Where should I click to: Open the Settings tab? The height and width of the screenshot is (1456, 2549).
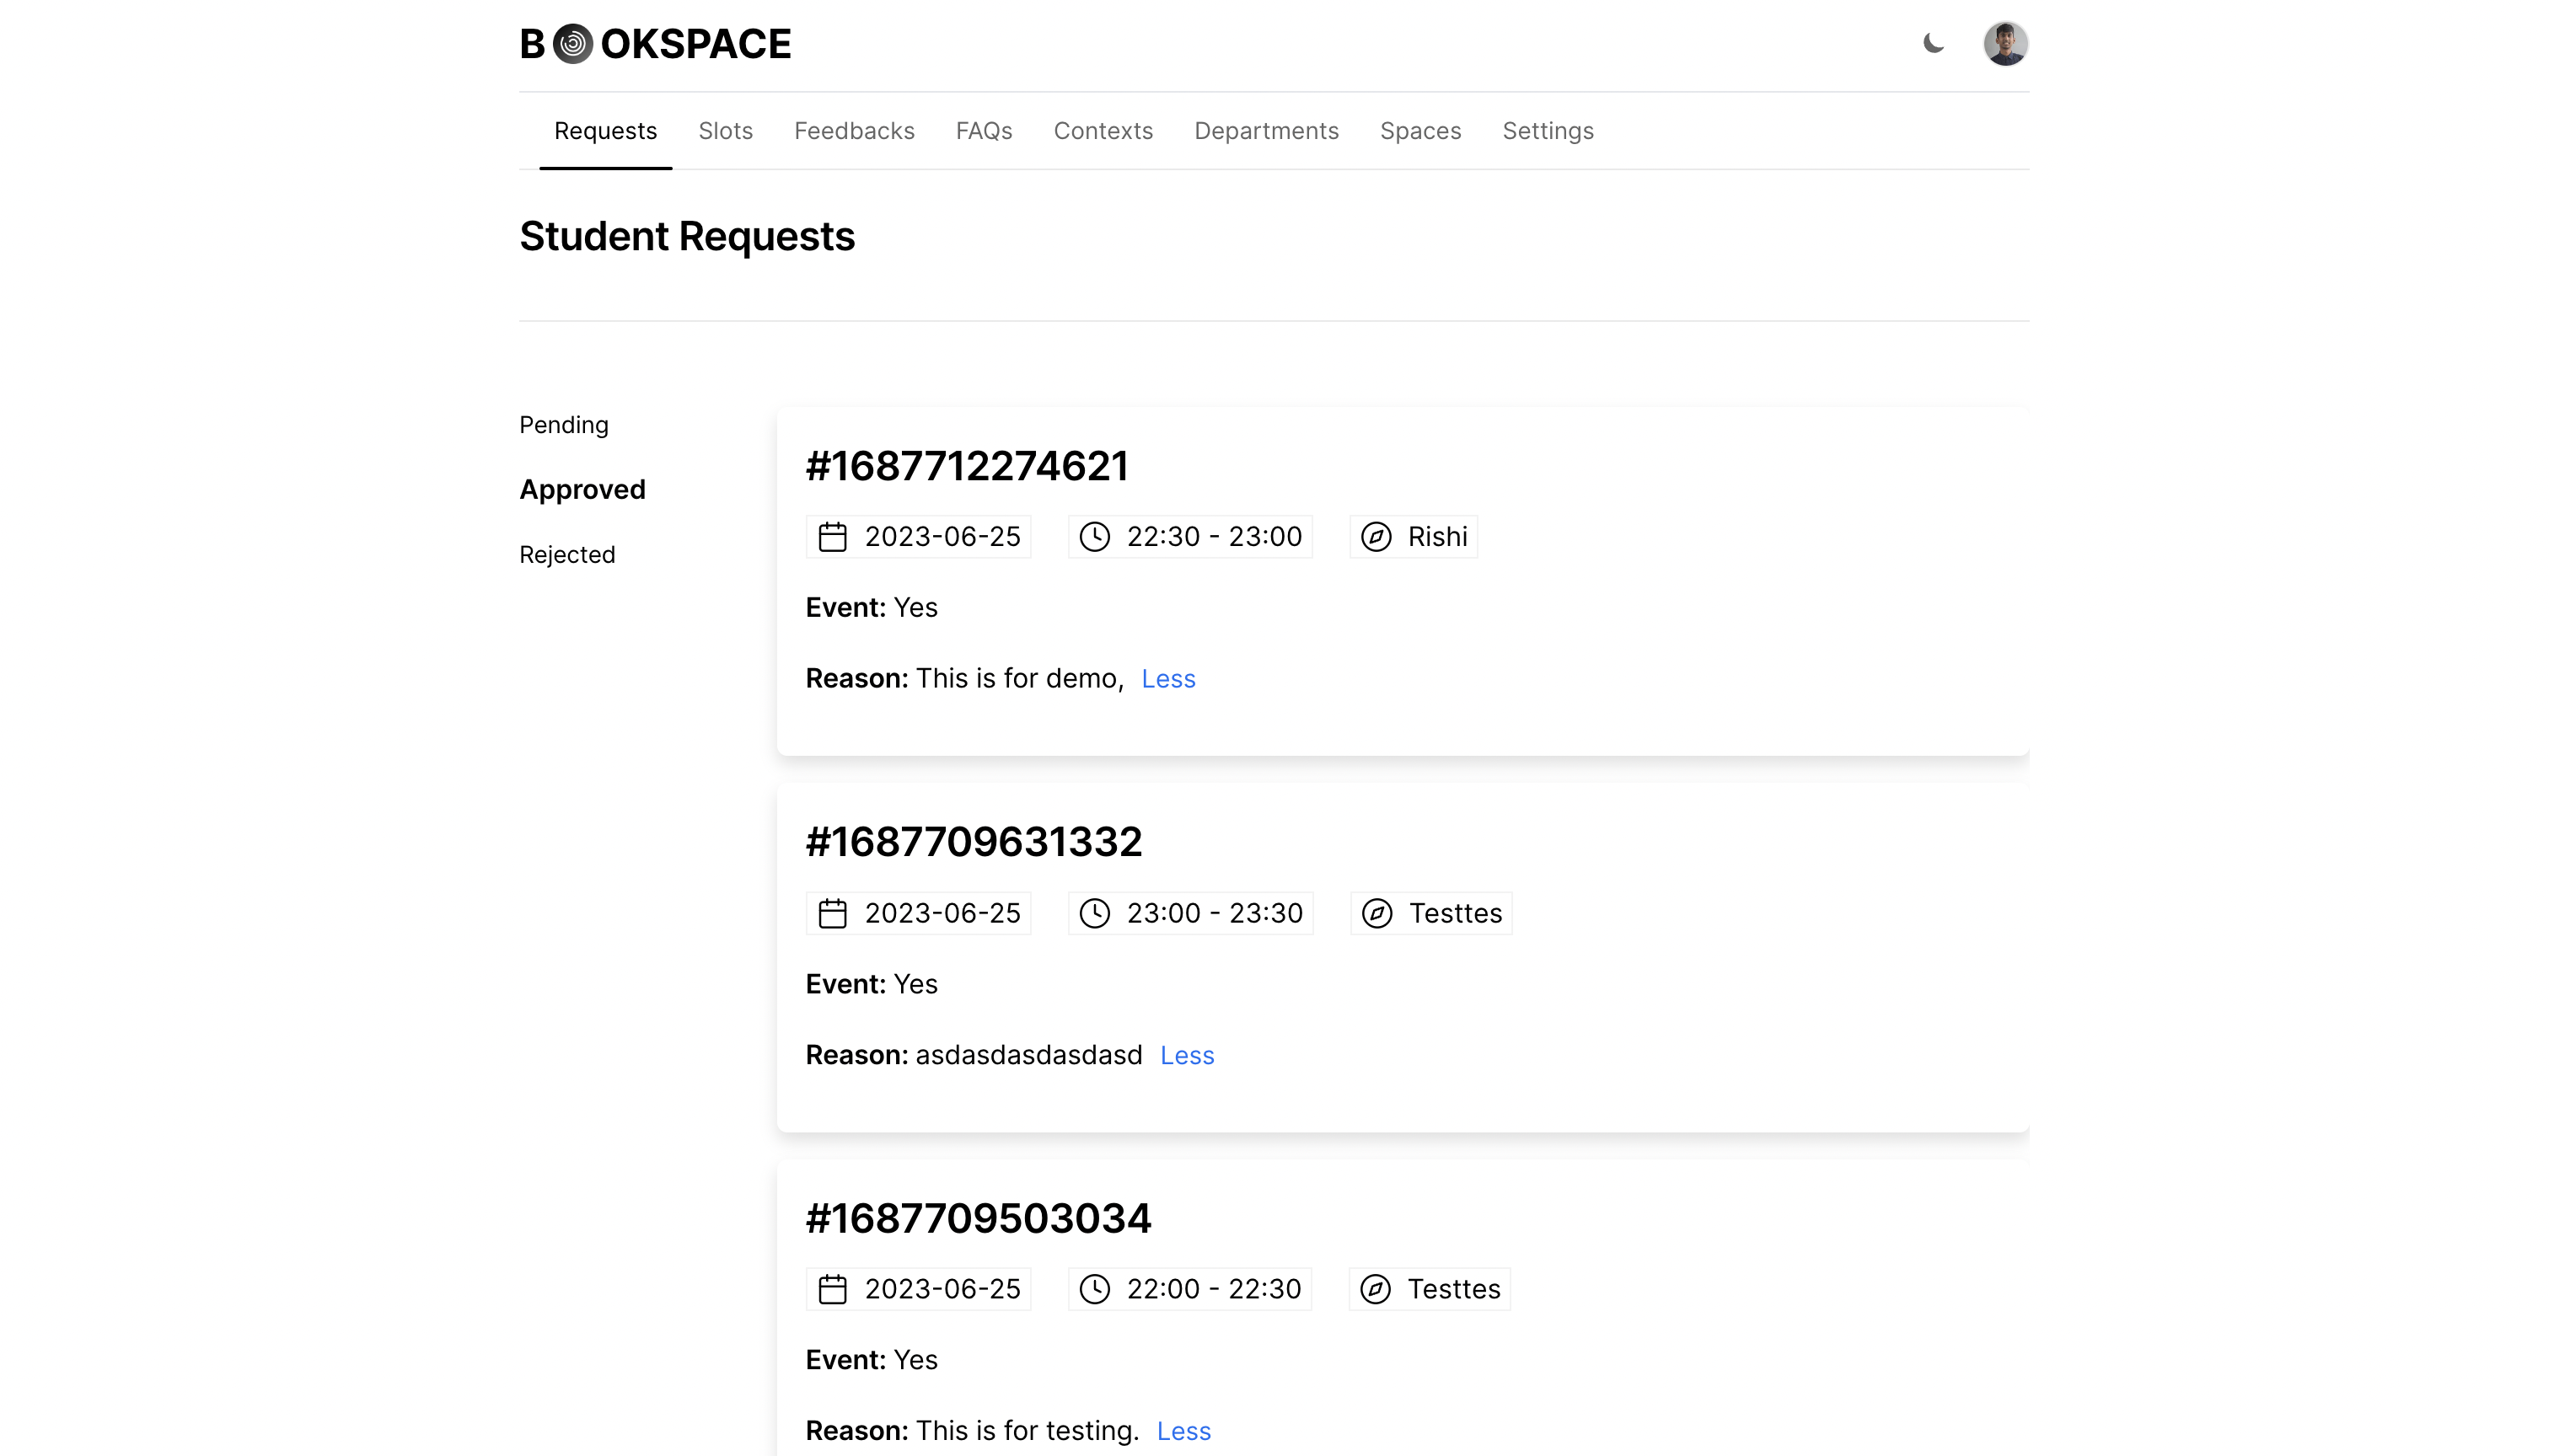click(1548, 131)
